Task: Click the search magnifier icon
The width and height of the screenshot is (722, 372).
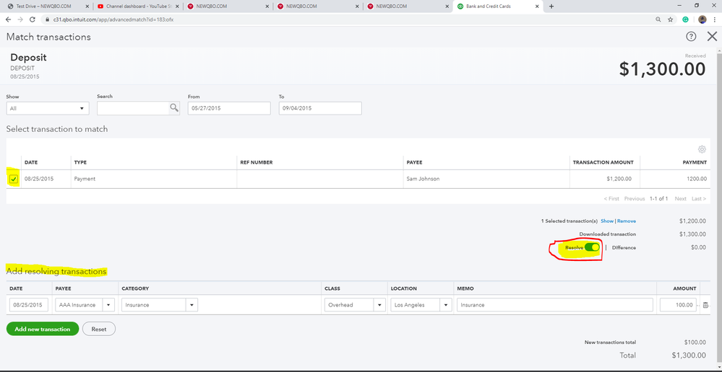Action: (x=174, y=108)
